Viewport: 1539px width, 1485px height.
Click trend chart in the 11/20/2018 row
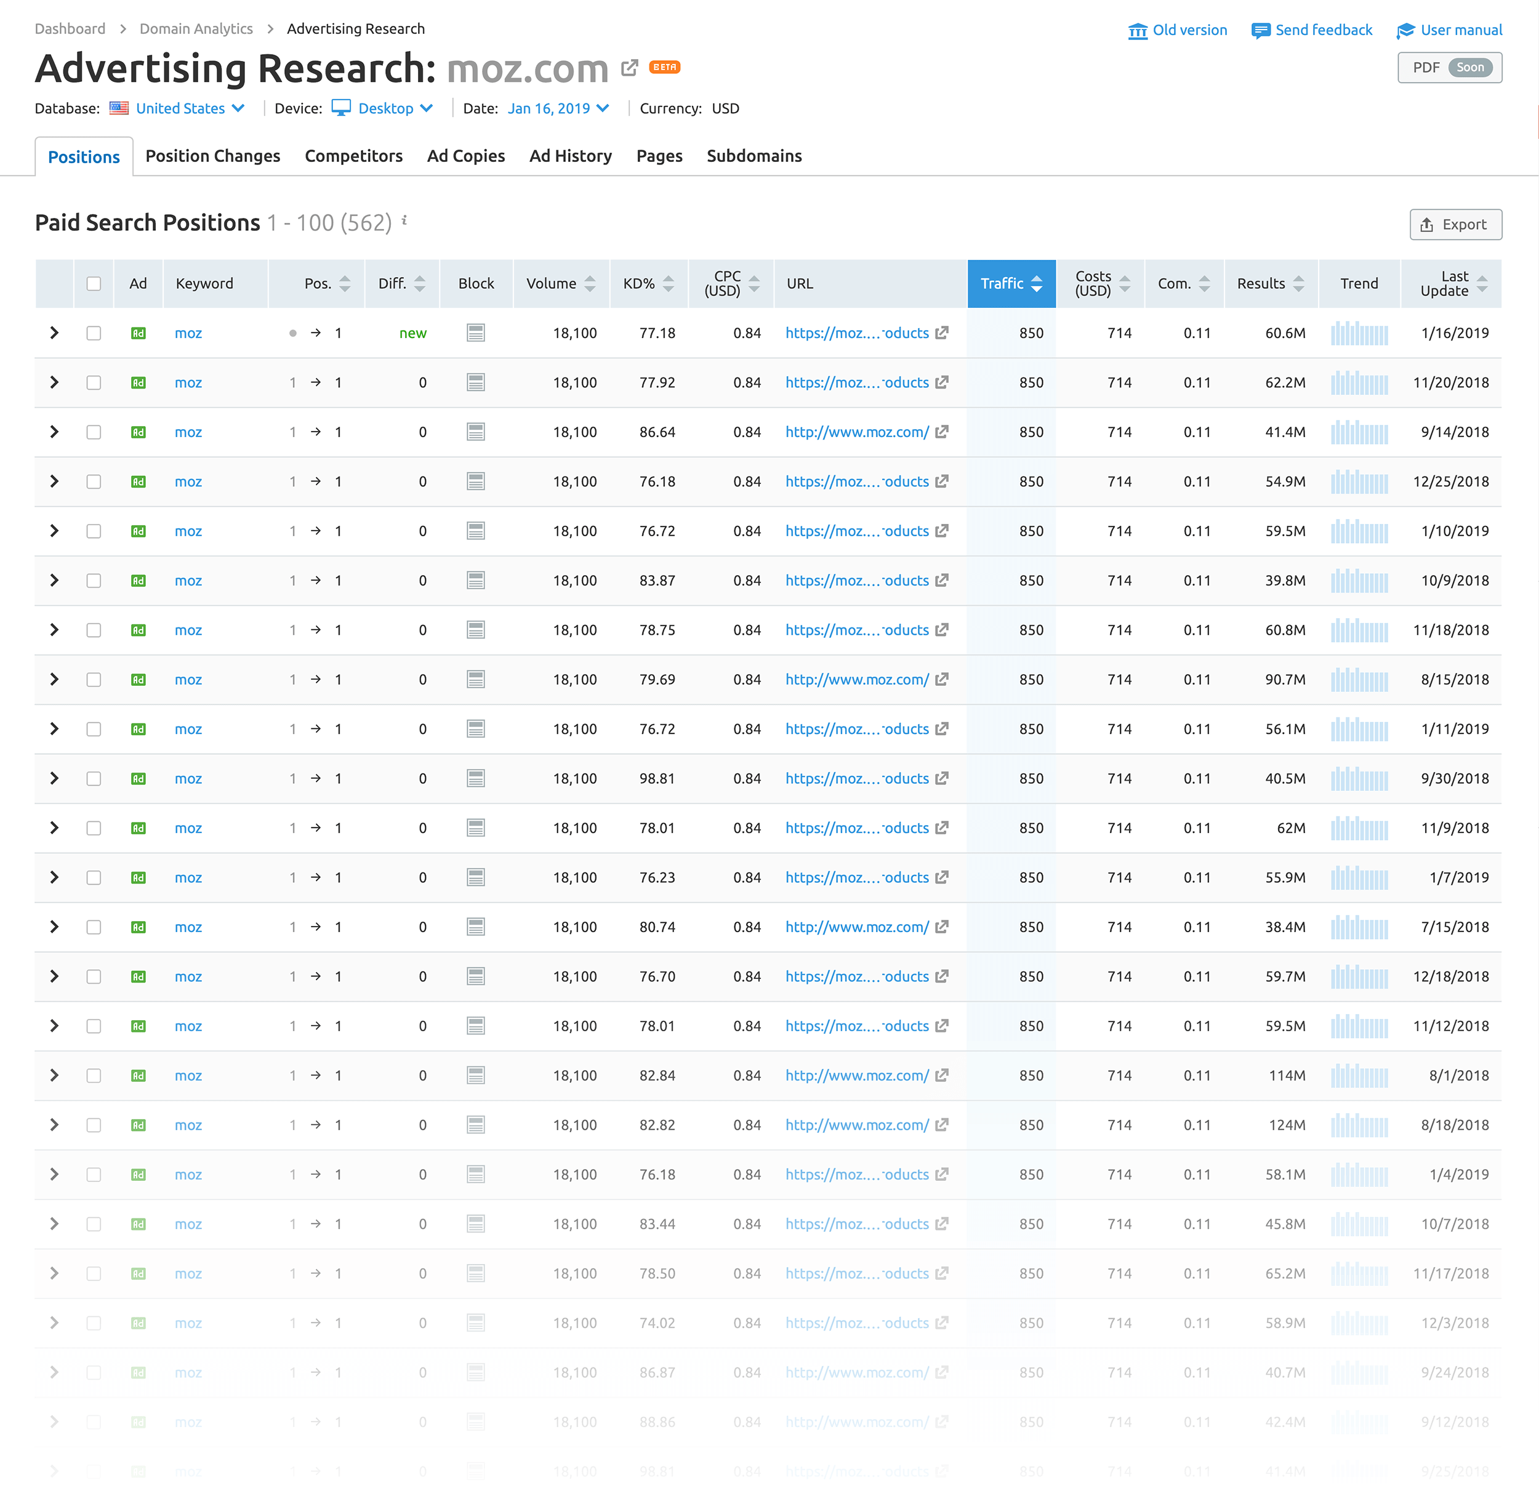click(1359, 382)
